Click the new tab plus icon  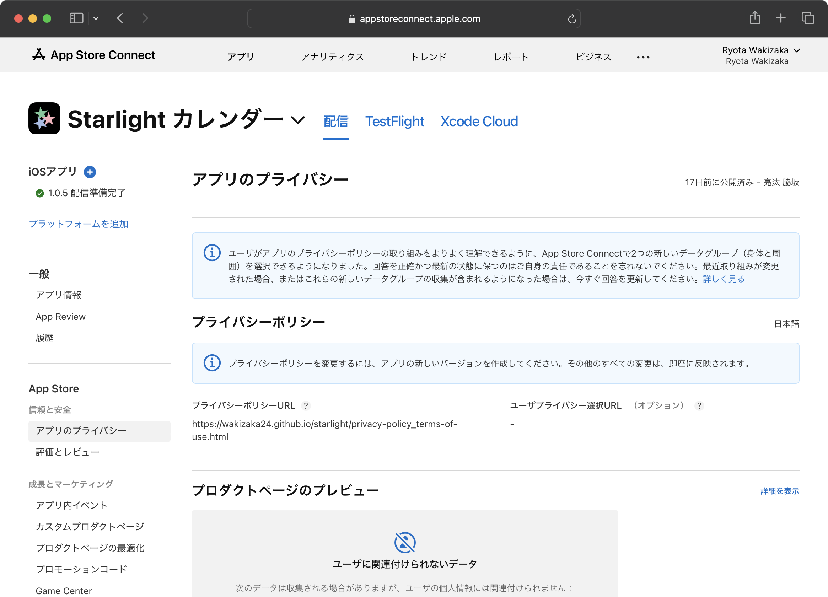click(780, 18)
